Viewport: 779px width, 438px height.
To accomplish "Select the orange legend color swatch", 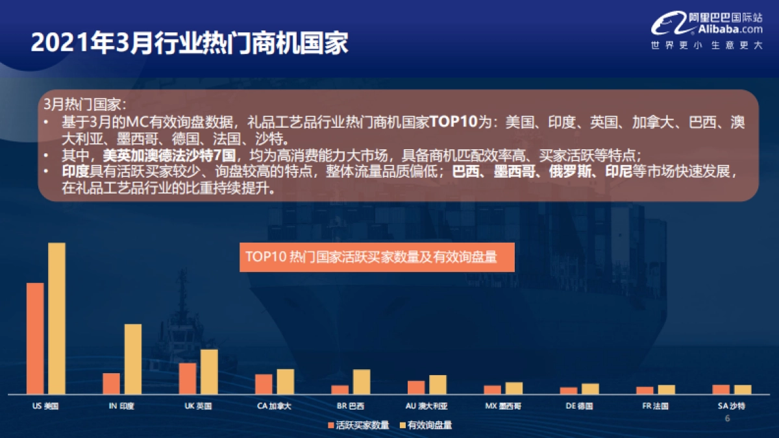I will click(330, 425).
